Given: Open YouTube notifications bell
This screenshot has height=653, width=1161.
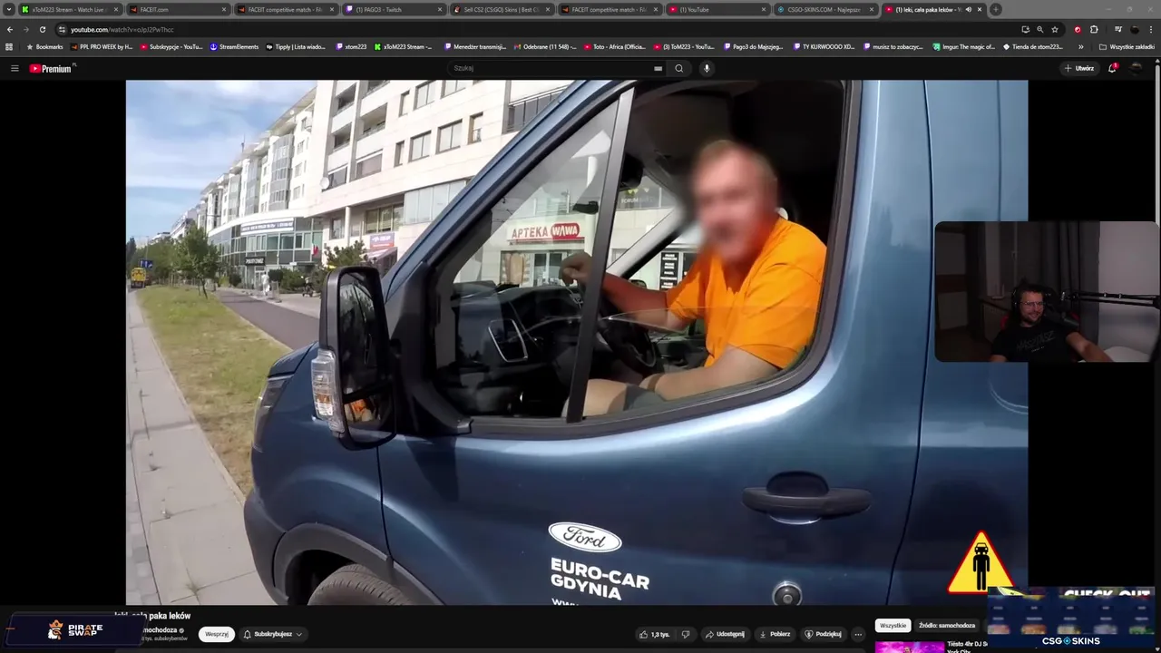Looking at the screenshot, I should click(1112, 68).
